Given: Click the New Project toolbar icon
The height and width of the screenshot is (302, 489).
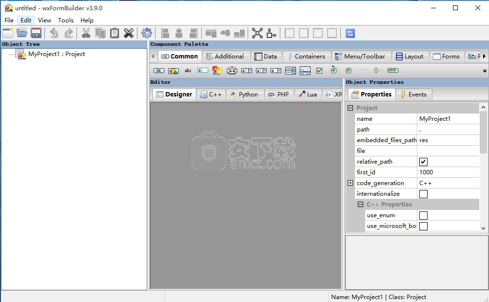Looking at the screenshot, I should coord(7,33).
